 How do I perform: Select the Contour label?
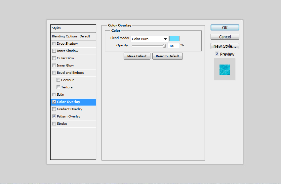[x=67, y=80]
